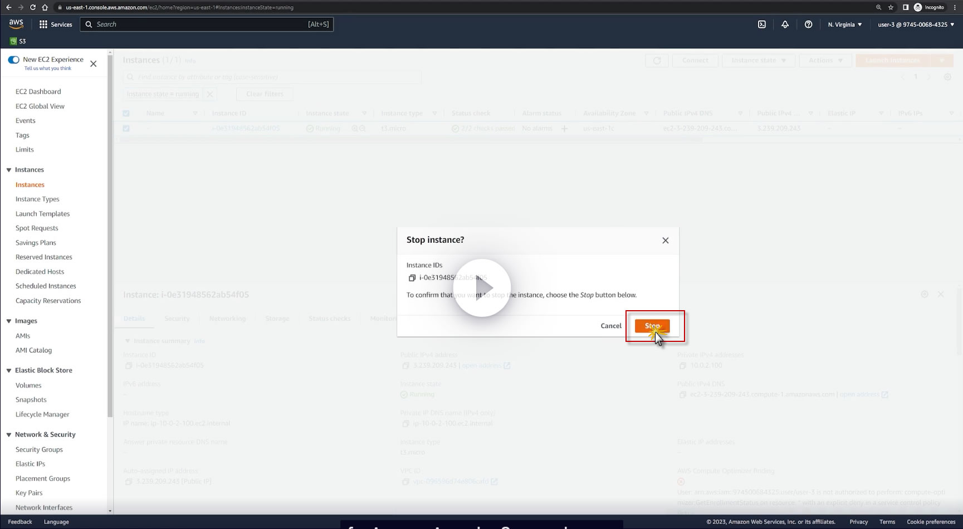This screenshot has width=963, height=529.
Task: Open the browser home page icon
Action: 45,7
